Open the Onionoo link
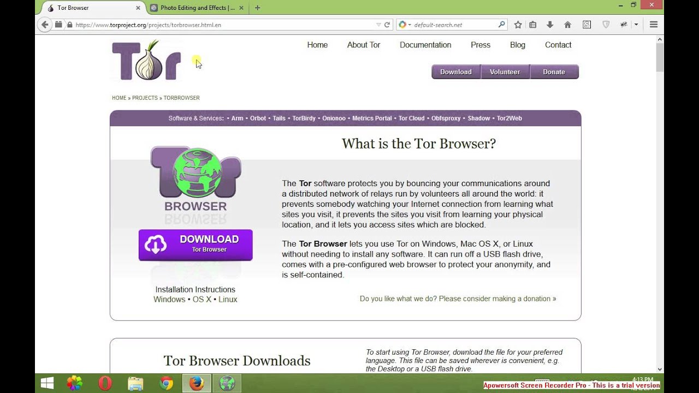Viewport: 699px width, 393px height. tap(334, 118)
